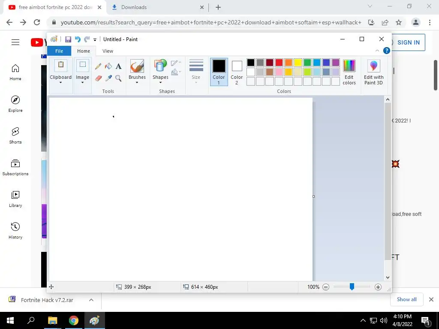Undo the last action in Paint
This screenshot has height=329, width=439.
[78, 39]
